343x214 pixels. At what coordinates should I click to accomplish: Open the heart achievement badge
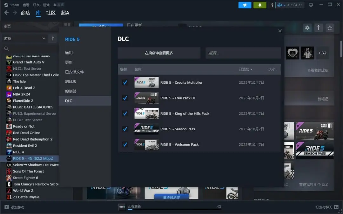293,53
